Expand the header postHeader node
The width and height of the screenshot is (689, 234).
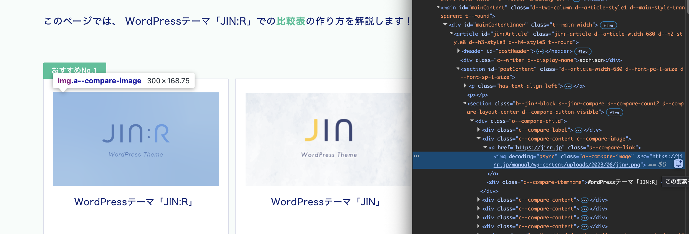[x=459, y=51]
